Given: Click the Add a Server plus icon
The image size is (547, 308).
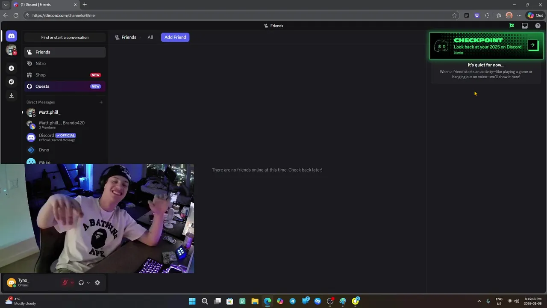Looking at the screenshot, I should (12, 68).
